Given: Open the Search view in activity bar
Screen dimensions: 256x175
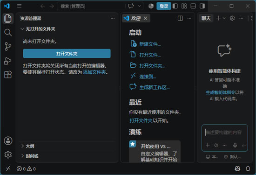Looking at the screenshot, I should (x=8, y=32).
